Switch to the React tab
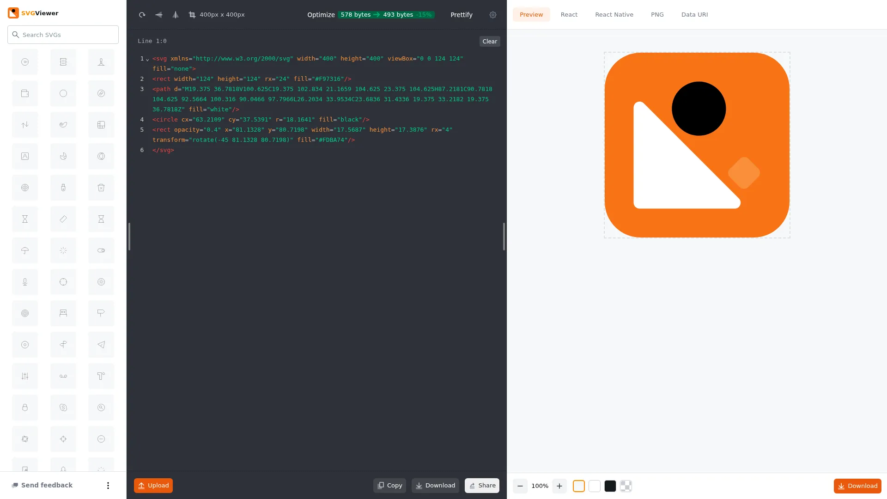Viewport: 887px width, 499px height. 569,15
